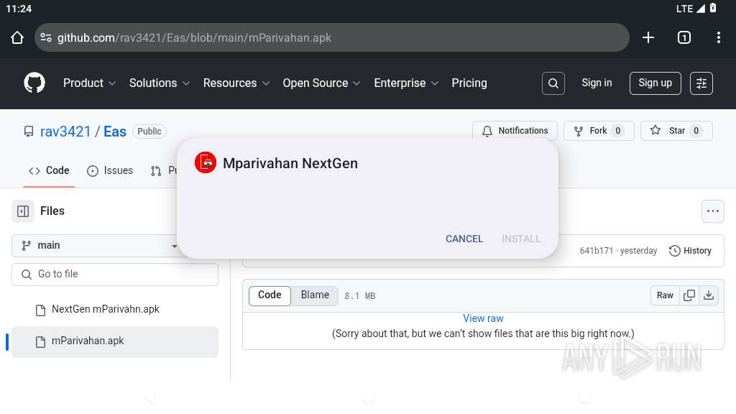Screen dimensions: 736x414
Task: Open the file History
Action: pos(691,251)
